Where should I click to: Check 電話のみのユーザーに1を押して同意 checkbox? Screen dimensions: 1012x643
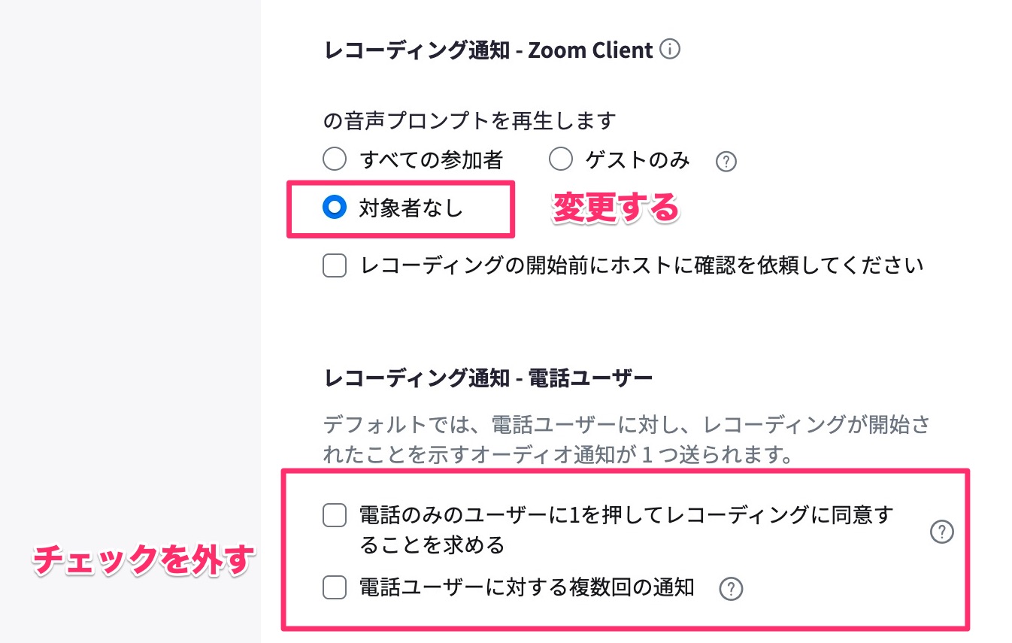[x=335, y=516]
